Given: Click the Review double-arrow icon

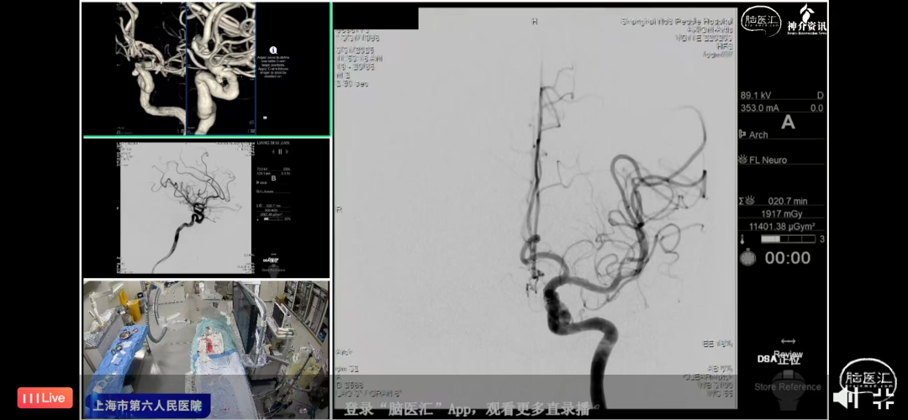Looking at the screenshot, I should [788, 342].
